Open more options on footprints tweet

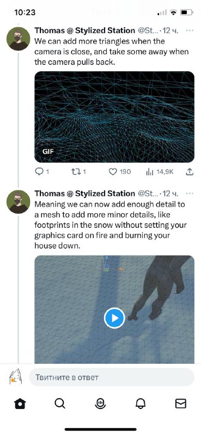coord(190,194)
